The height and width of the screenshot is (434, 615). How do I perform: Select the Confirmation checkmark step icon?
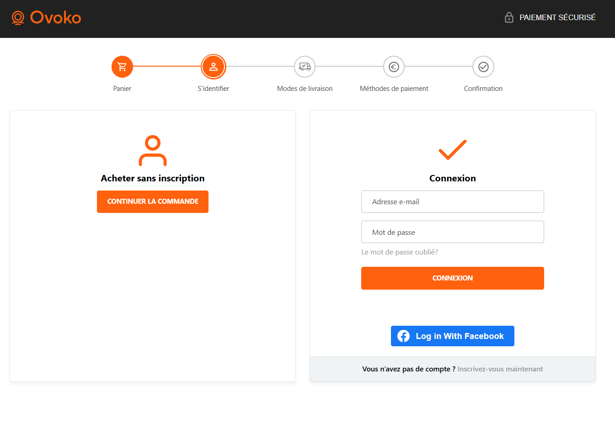(483, 67)
